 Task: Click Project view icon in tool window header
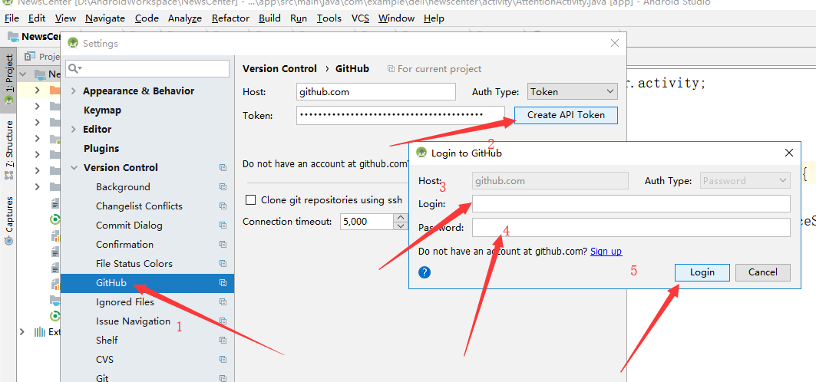pyautogui.click(x=30, y=56)
